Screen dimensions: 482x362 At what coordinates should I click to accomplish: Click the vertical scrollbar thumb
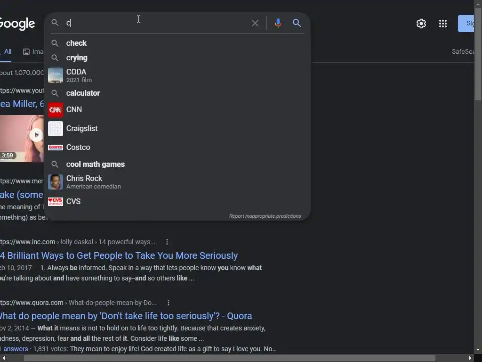478,54
